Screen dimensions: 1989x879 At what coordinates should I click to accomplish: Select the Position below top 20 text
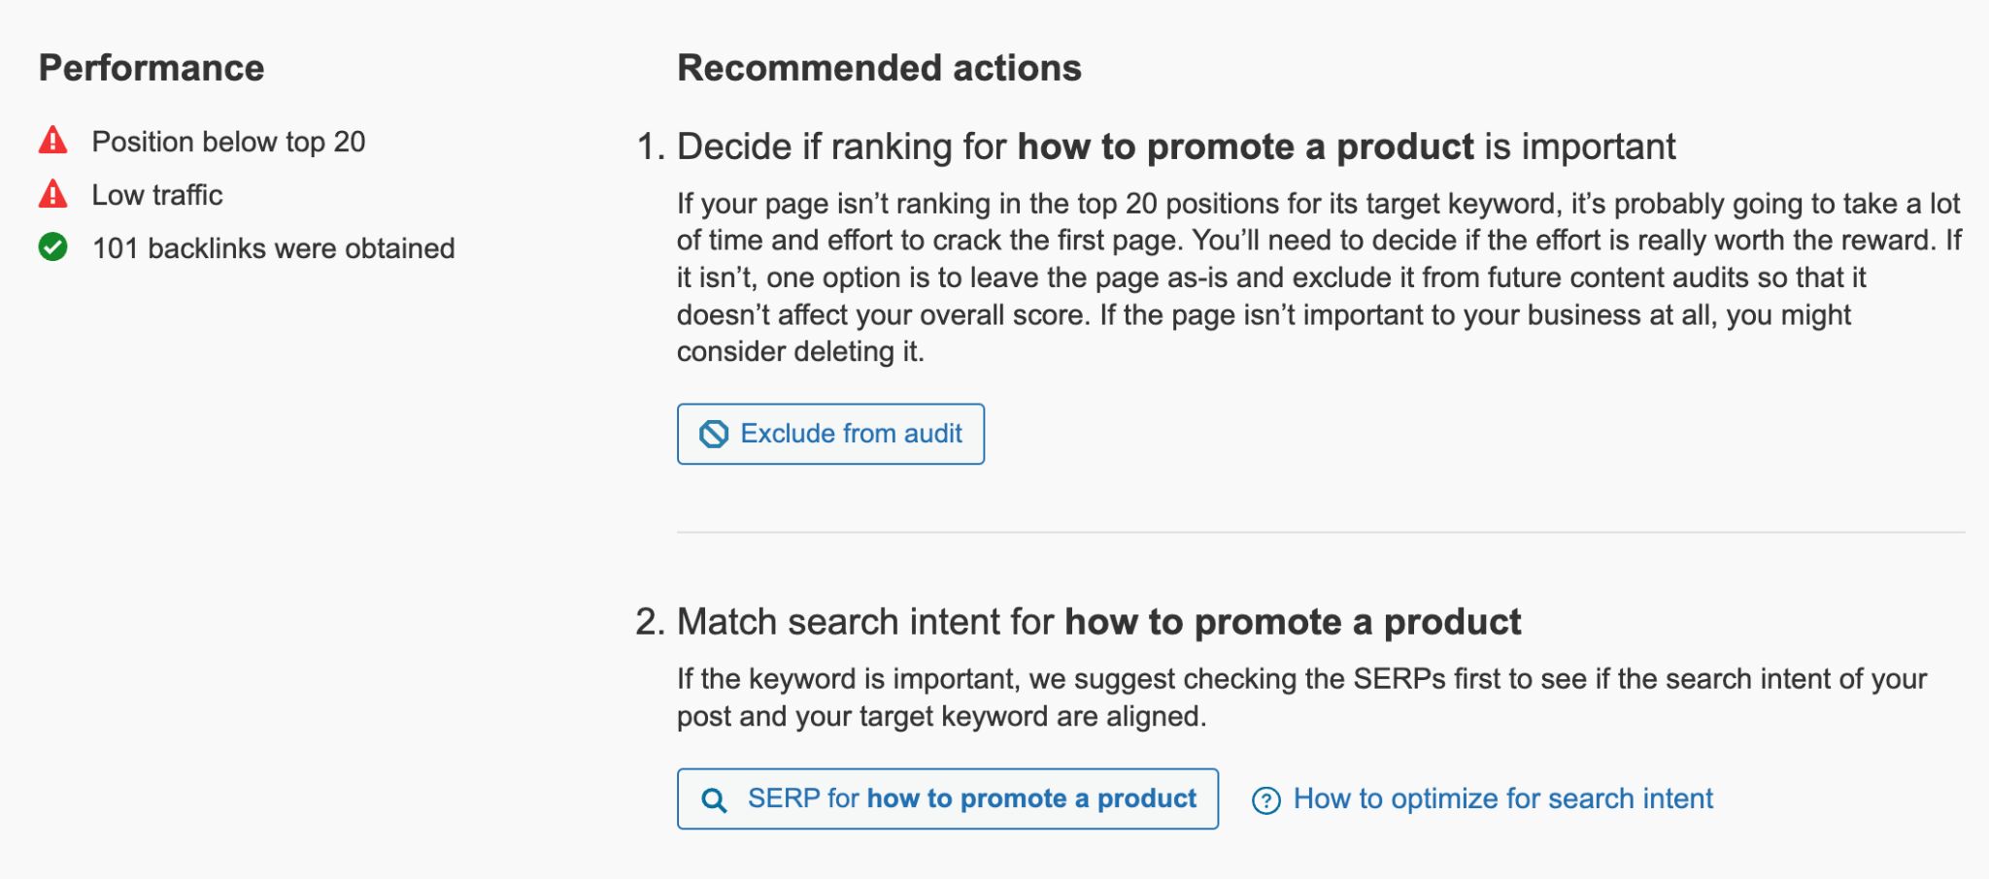point(229,140)
